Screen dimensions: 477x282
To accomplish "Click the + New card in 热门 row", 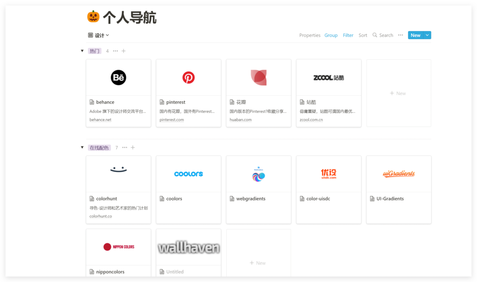I will [x=399, y=93].
